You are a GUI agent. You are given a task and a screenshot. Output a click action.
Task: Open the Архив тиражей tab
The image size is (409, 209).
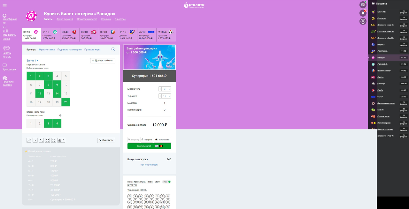65,19
